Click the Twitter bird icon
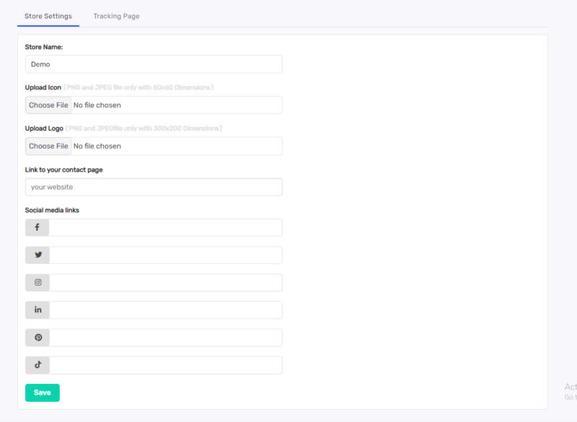577x422 pixels. pos(38,255)
